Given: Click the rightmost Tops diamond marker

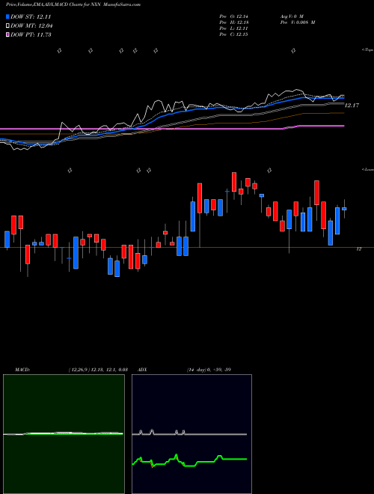Looking at the screenshot, I should click(x=293, y=50).
